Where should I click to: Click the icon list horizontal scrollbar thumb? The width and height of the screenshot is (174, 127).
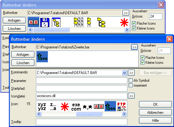click(89, 114)
